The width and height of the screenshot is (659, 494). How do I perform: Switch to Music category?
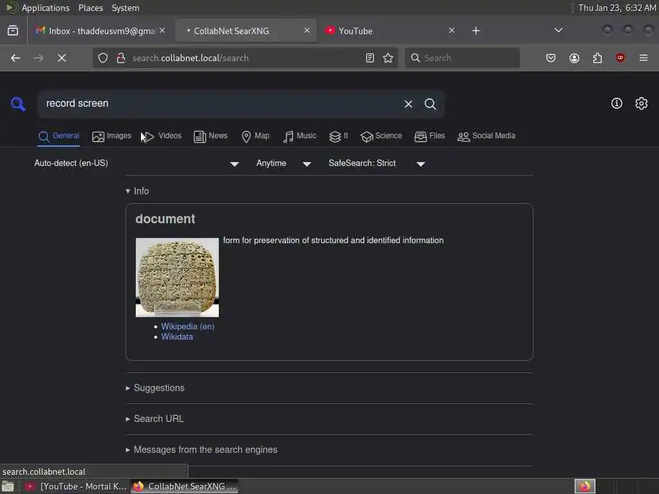coord(300,136)
